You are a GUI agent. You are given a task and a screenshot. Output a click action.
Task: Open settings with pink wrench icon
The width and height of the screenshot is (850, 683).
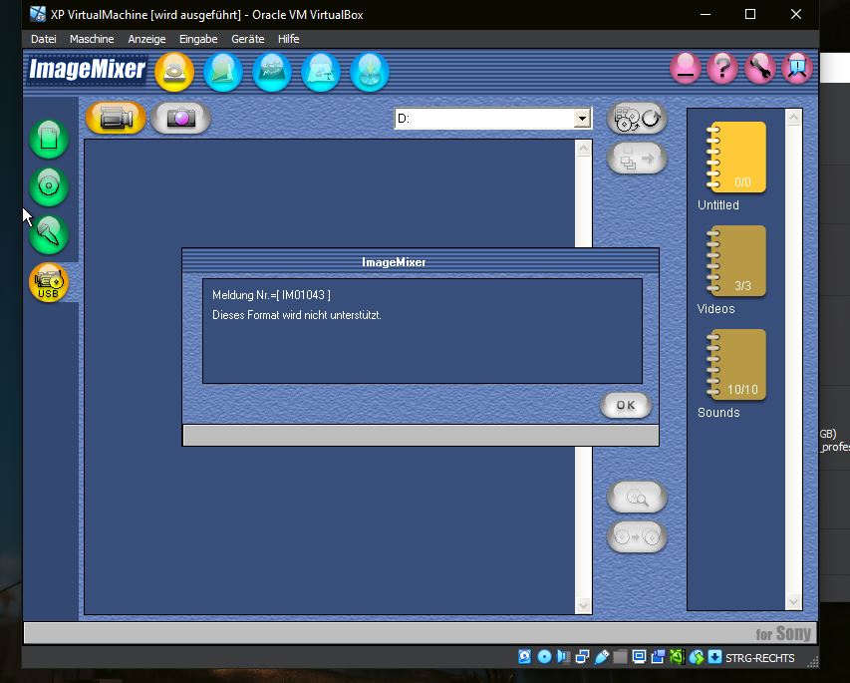coord(759,69)
